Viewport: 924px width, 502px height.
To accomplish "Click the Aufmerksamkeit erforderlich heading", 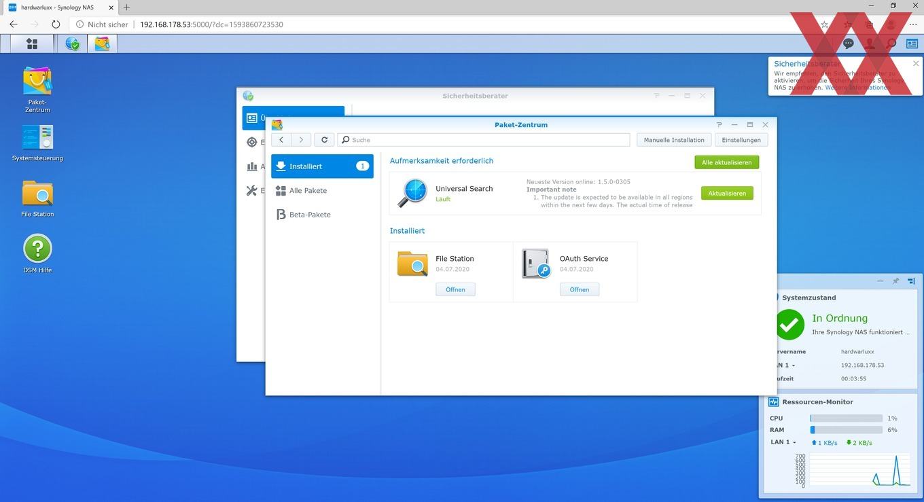I will [x=442, y=161].
